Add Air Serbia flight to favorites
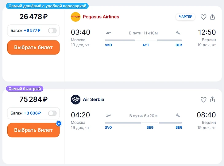Viewport: 224px width, 166px height. click(x=203, y=100)
